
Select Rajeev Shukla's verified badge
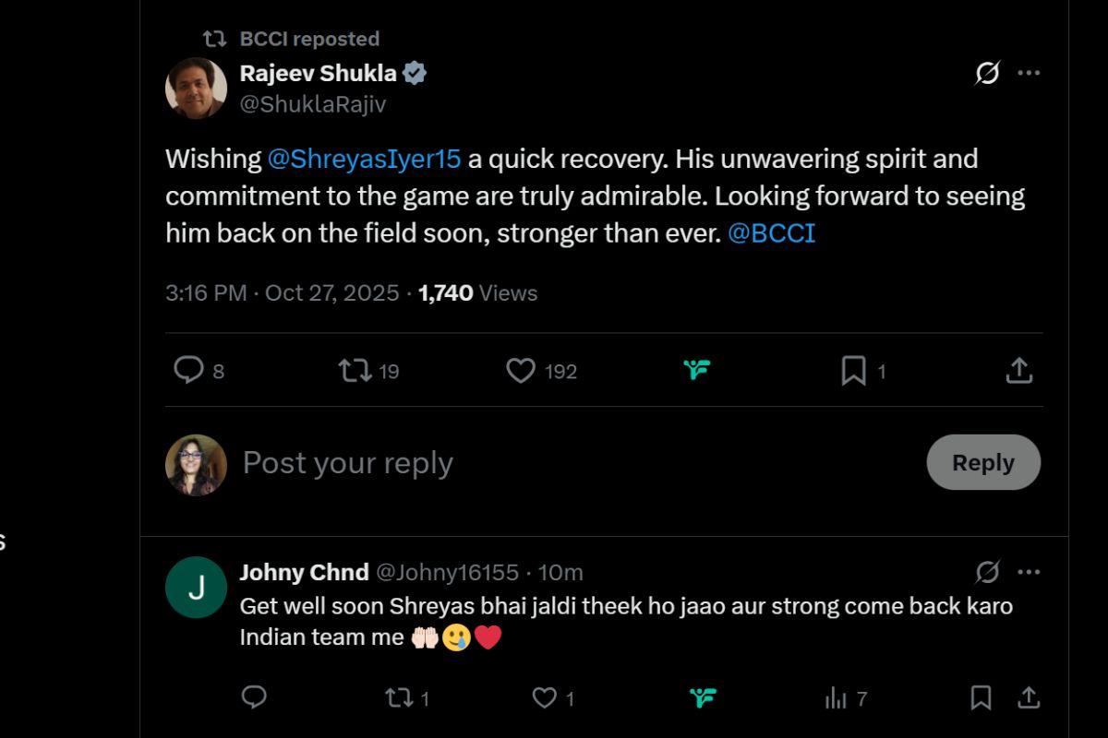[414, 72]
